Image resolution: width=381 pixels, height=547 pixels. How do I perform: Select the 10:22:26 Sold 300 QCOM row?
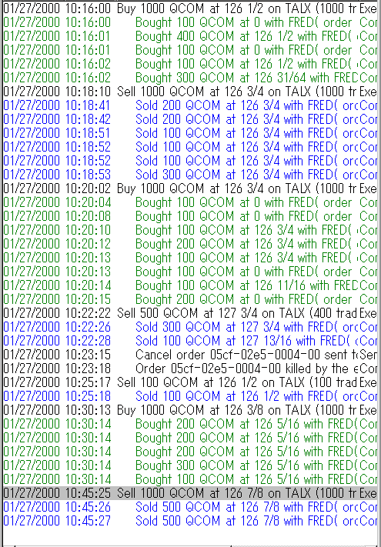point(190,327)
